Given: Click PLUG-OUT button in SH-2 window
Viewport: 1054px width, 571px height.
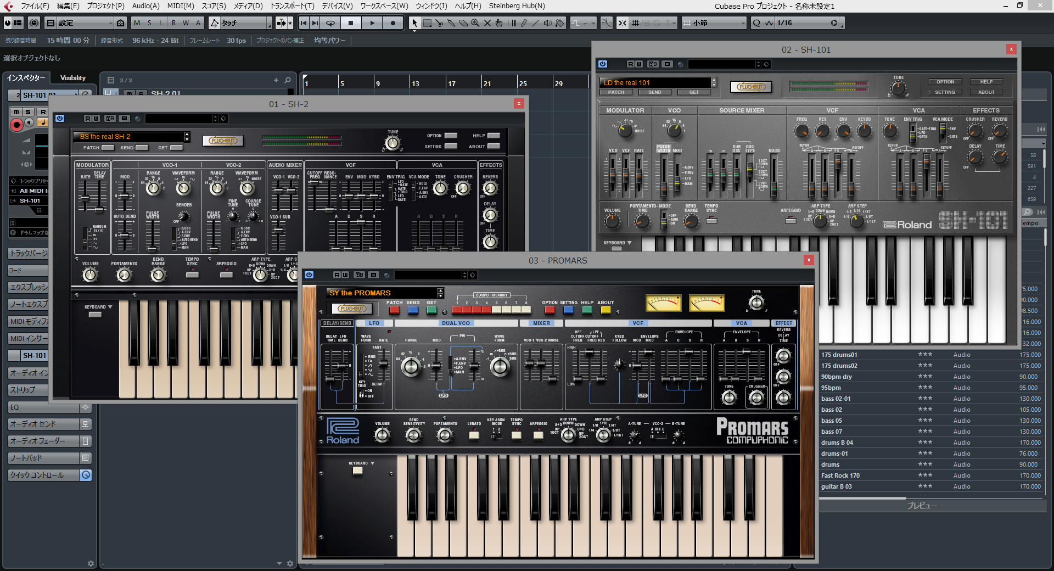Looking at the screenshot, I should (223, 141).
